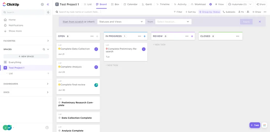Collapse the Spaces section chevron
This screenshot has width=270, height=132.
point(48,49)
